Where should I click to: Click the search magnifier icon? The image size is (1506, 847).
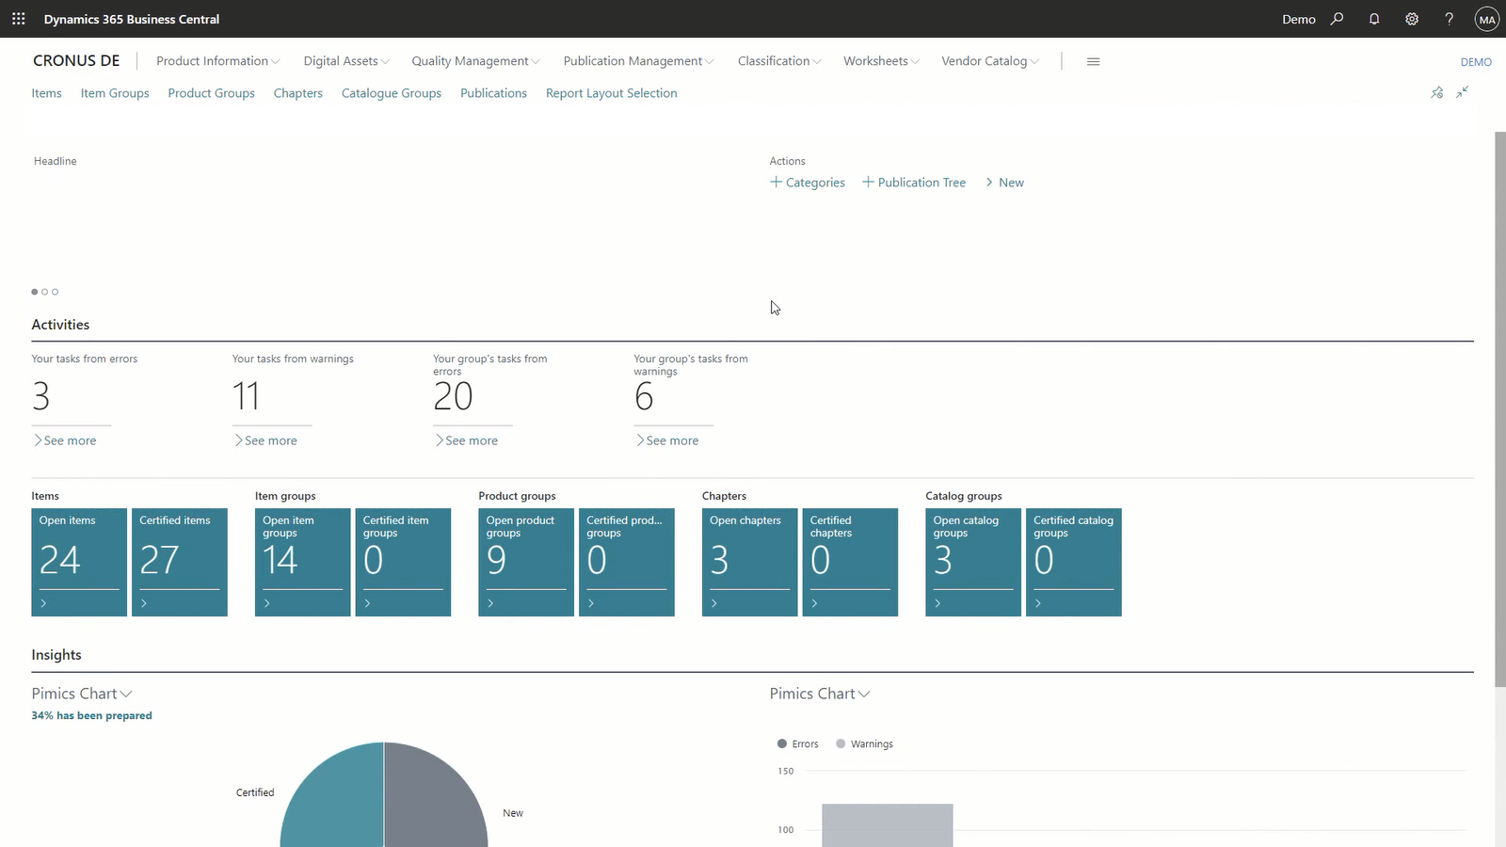pos(1337,19)
